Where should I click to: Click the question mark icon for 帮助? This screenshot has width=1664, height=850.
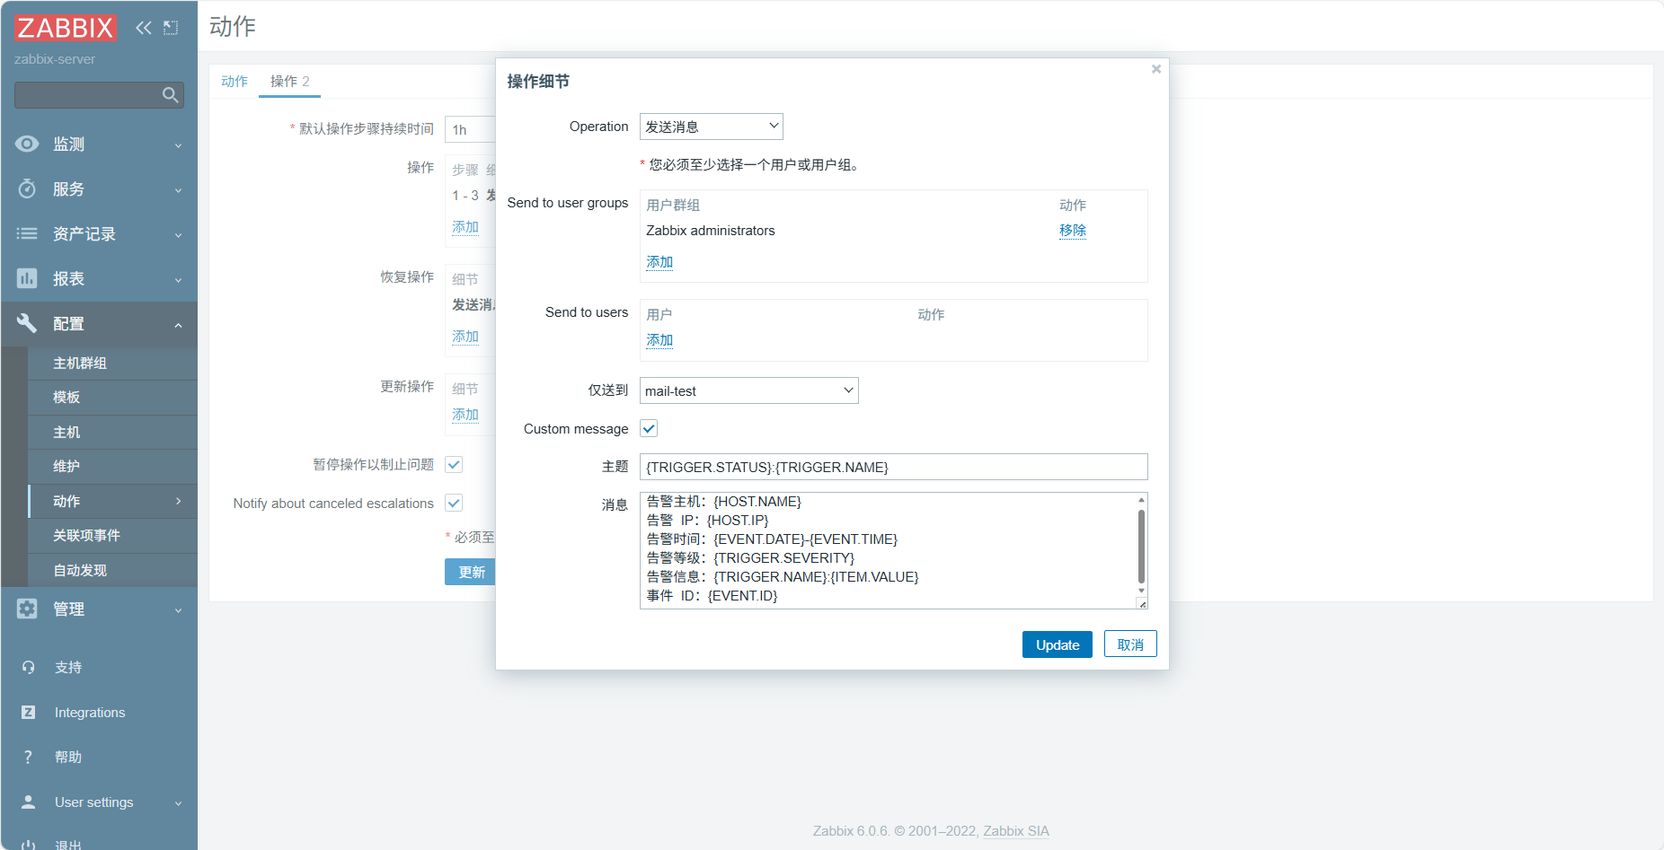[28, 757]
